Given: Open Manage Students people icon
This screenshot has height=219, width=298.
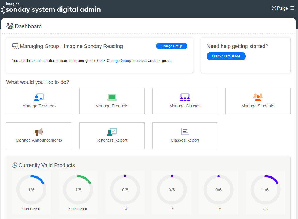Looking at the screenshot, I should point(258,97).
